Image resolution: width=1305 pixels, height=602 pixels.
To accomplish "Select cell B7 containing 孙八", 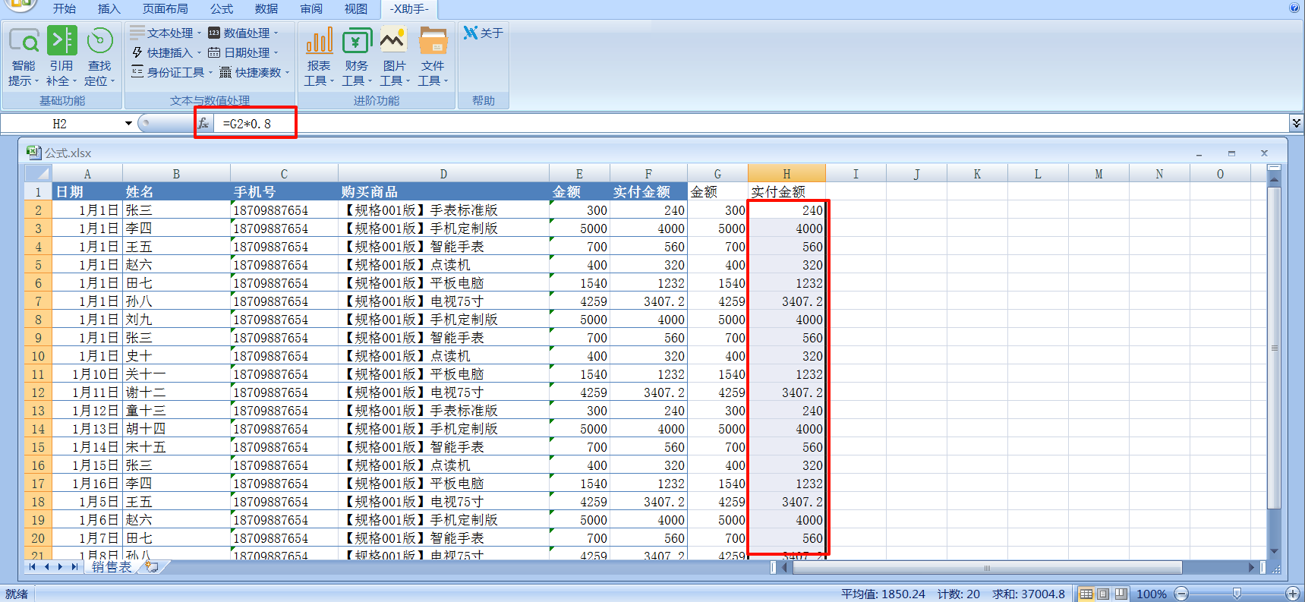I will (x=176, y=301).
